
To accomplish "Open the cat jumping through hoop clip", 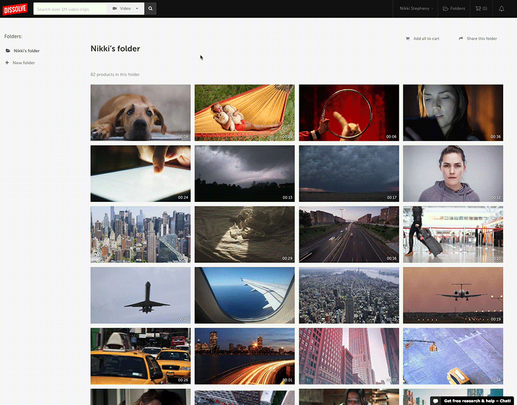I will (x=349, y=113).
